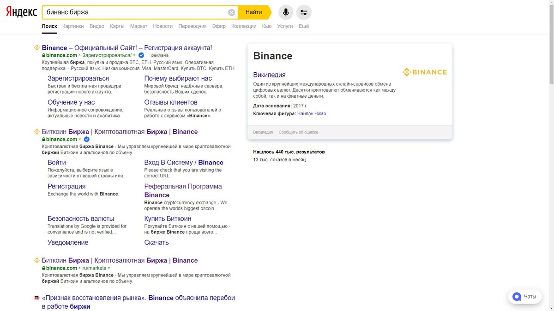Click the Войти sitelink
The width and height of the screenshot is (554, 311).
[x=57, y=162]
